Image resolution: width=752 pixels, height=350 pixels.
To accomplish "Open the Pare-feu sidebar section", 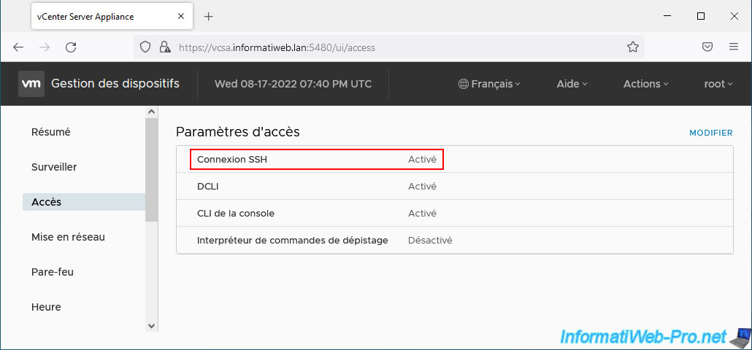I will click(x=53, y=272).
